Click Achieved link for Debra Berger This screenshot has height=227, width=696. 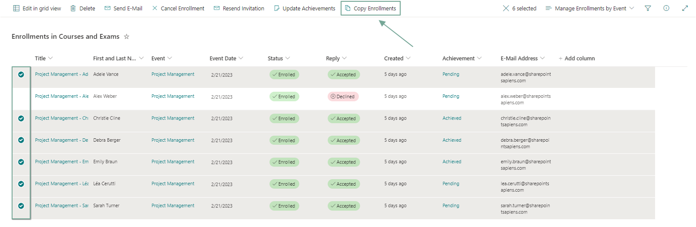pos(452,140)
